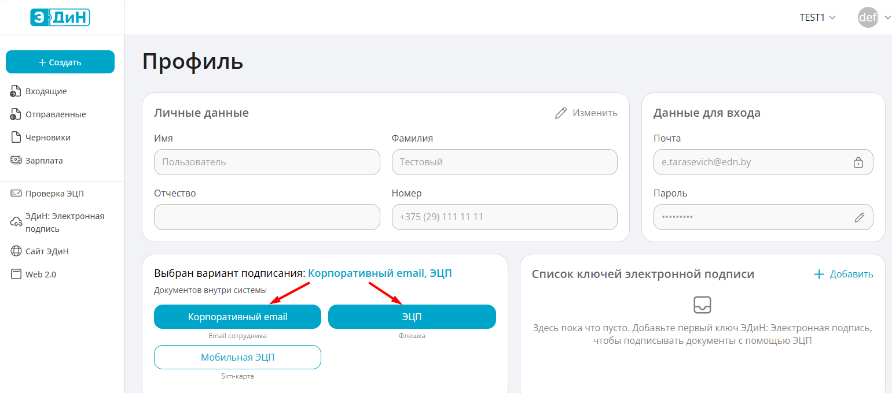Screen dimensions: 892x393
Task: Open Web 2.0 sidebar item
Action: click(41, 275)
